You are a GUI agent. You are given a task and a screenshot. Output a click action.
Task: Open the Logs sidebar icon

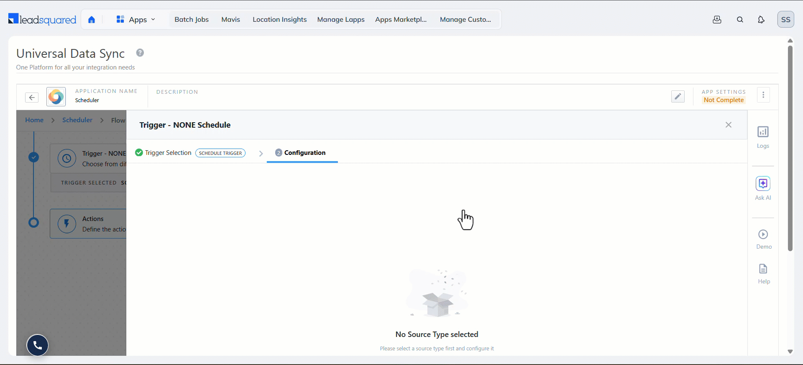tap(763, 137)
